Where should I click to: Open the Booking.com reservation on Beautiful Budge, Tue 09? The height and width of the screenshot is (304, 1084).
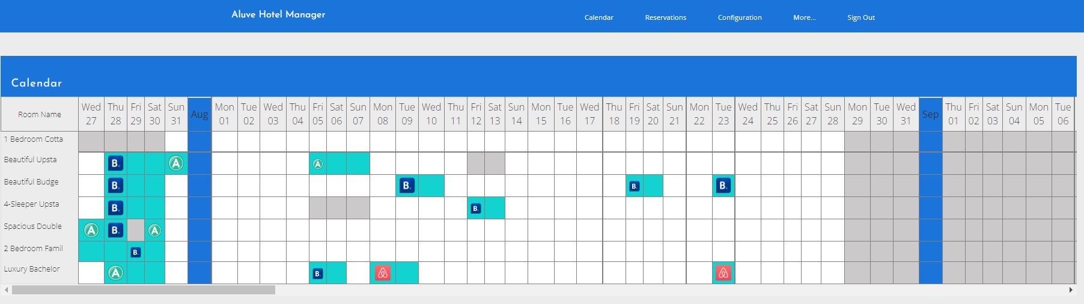pos(407,186)
